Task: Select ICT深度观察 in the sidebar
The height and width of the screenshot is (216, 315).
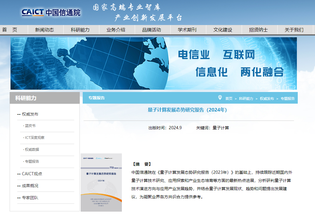Action: coord(34,138)
